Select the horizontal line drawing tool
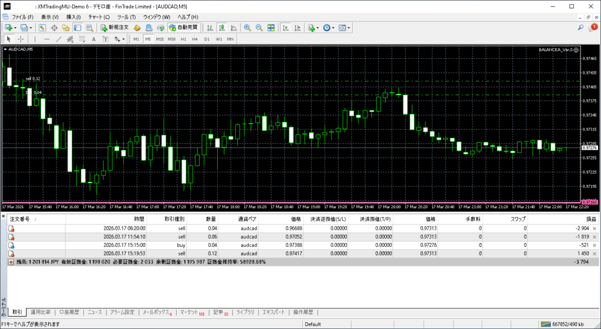The height and width of the screenshot is (329, 601). coord(47,39)
